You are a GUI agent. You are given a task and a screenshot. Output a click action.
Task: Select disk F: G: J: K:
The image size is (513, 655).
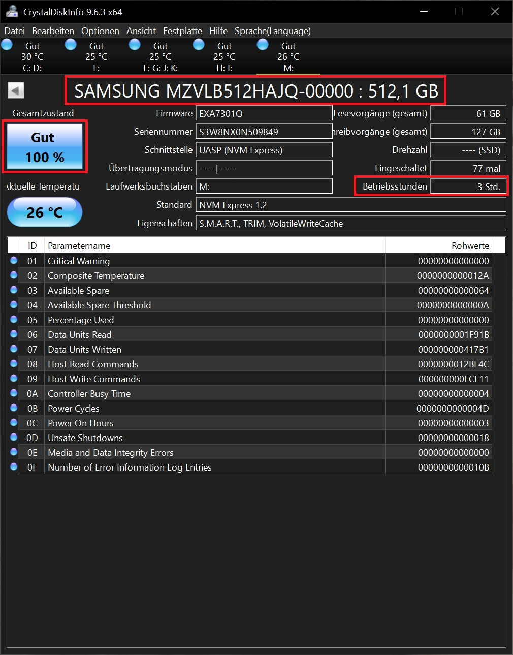click(161, 56)
